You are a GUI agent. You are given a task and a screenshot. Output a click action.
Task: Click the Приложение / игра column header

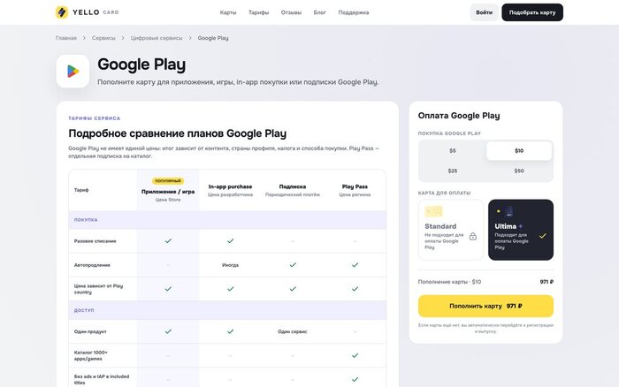click(168, 190)
